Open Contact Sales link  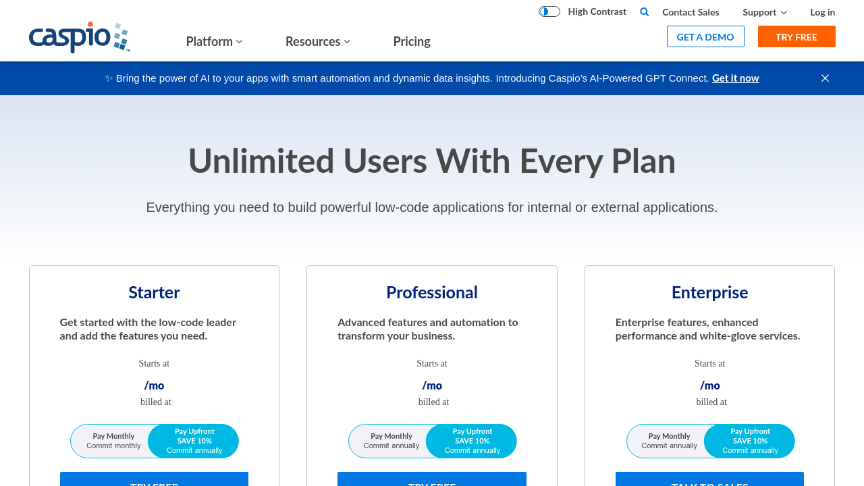[x=691, y=12]
